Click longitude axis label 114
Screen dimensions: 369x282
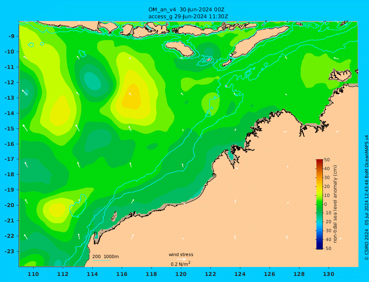(x=92, y=274)
